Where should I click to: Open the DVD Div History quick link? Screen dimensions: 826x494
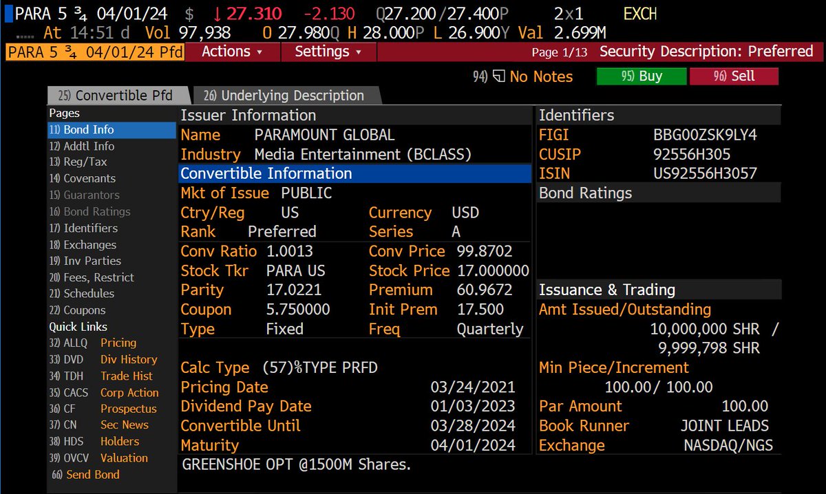[x=103, y=359]
